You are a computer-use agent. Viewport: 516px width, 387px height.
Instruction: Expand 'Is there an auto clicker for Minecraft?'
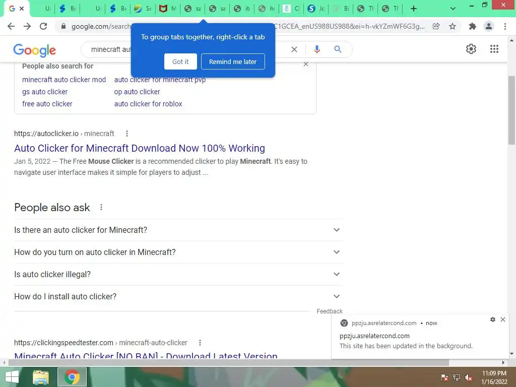tap(178, 230)
